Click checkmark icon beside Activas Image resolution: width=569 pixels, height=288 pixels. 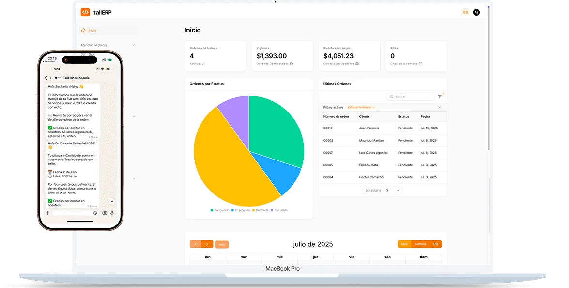click(x=203, y=64)
